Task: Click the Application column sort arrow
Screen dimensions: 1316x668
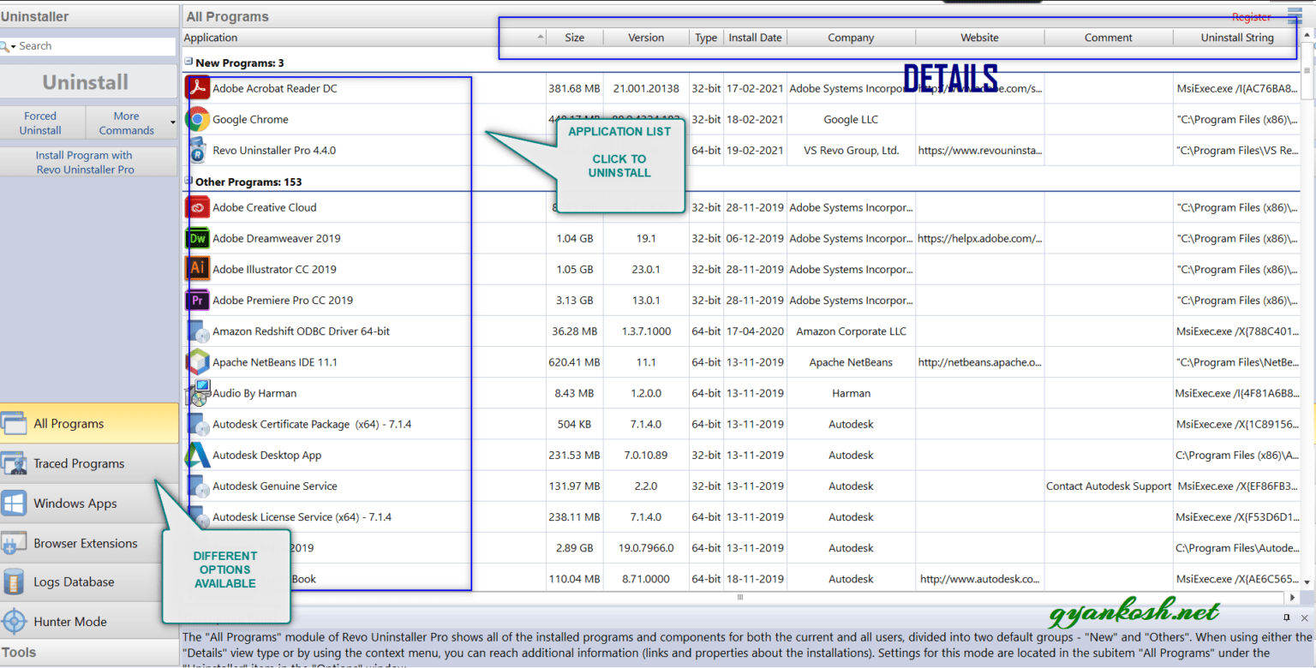Action: pos(540,37)
